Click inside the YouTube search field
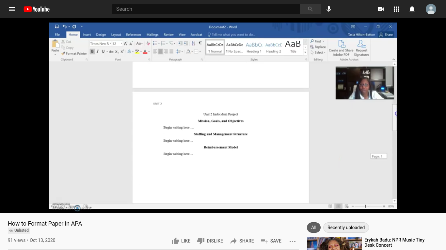 coord(206,9)
